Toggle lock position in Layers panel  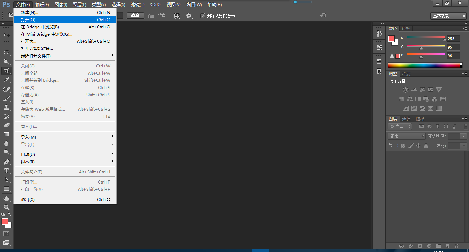pyautogui.click(x=418, y=146)
